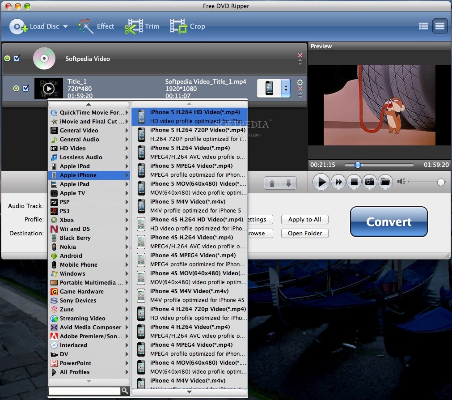Uncheck the Title_1 checkbox

[25, 88]
